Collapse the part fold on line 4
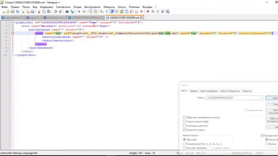Image resolution: width=278 pixels, height=156 pixels. tap(13, 33)
